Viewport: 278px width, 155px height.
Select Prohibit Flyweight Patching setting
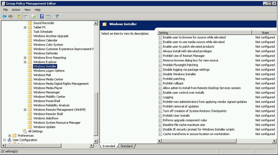[180, 65]
